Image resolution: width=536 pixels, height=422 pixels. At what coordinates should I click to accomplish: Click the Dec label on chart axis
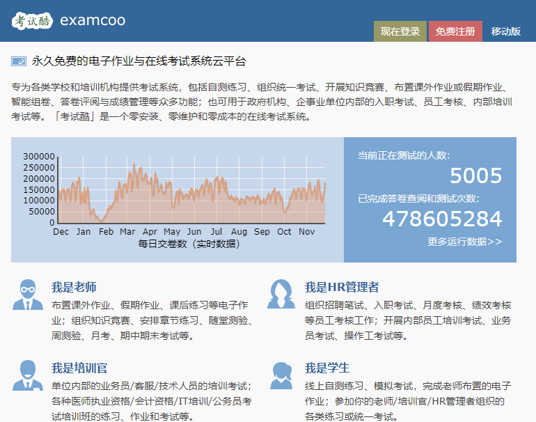click(61, 231)
